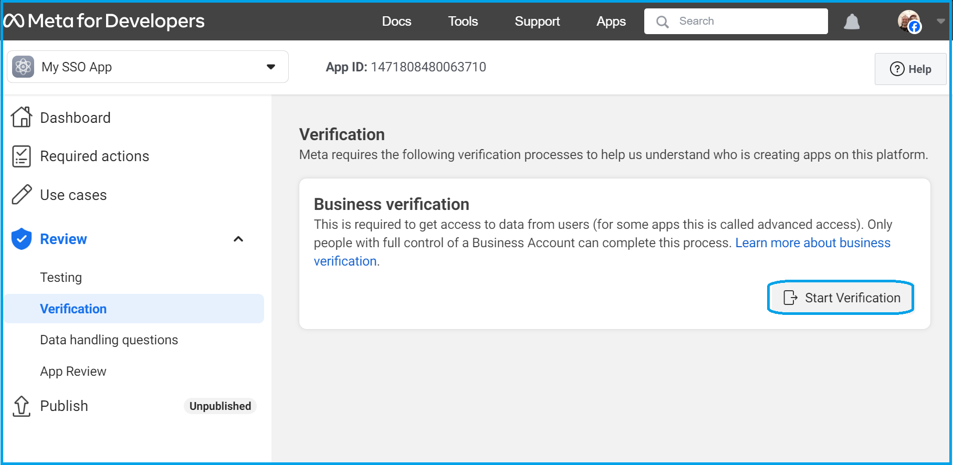Click Start Verification button
The height and width of the screenshot is (465, 953).
click(841, 298)
